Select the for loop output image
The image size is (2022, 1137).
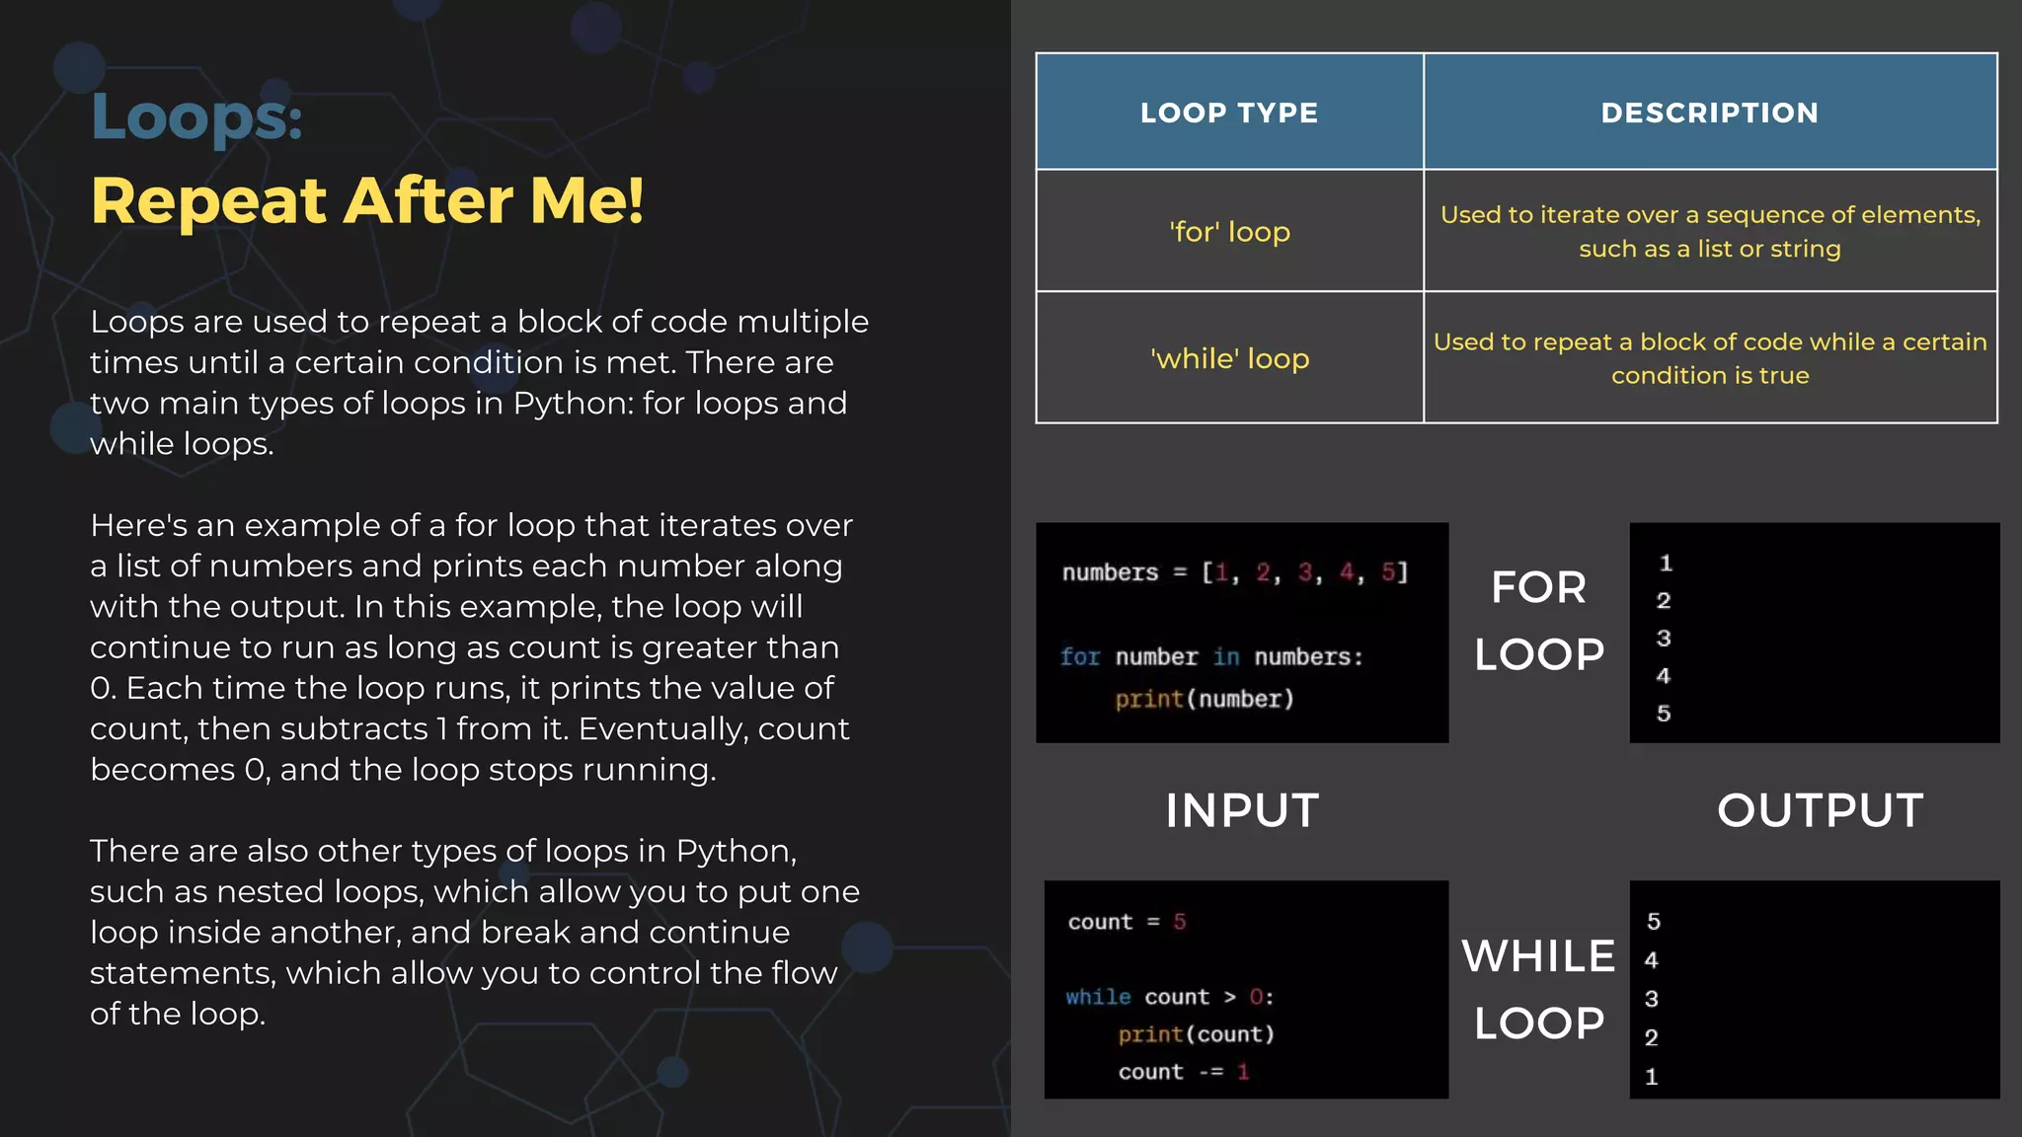point(1814,633)
